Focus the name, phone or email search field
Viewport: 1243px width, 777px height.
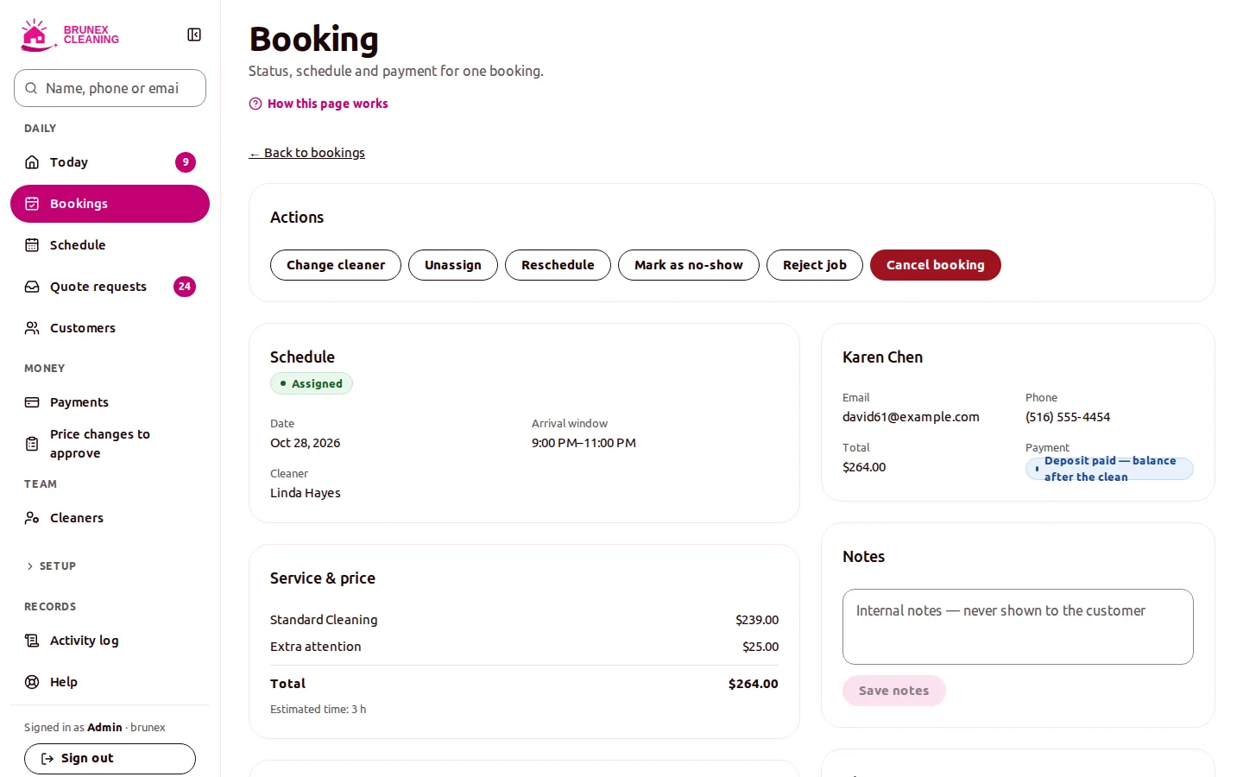click(110, 88)
